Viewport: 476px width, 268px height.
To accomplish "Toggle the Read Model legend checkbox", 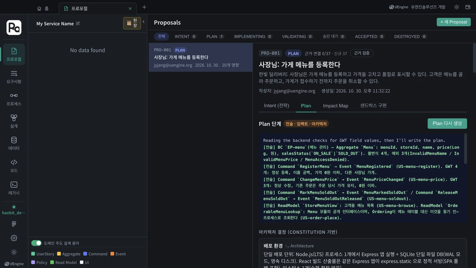I will (x=52, y=262).
